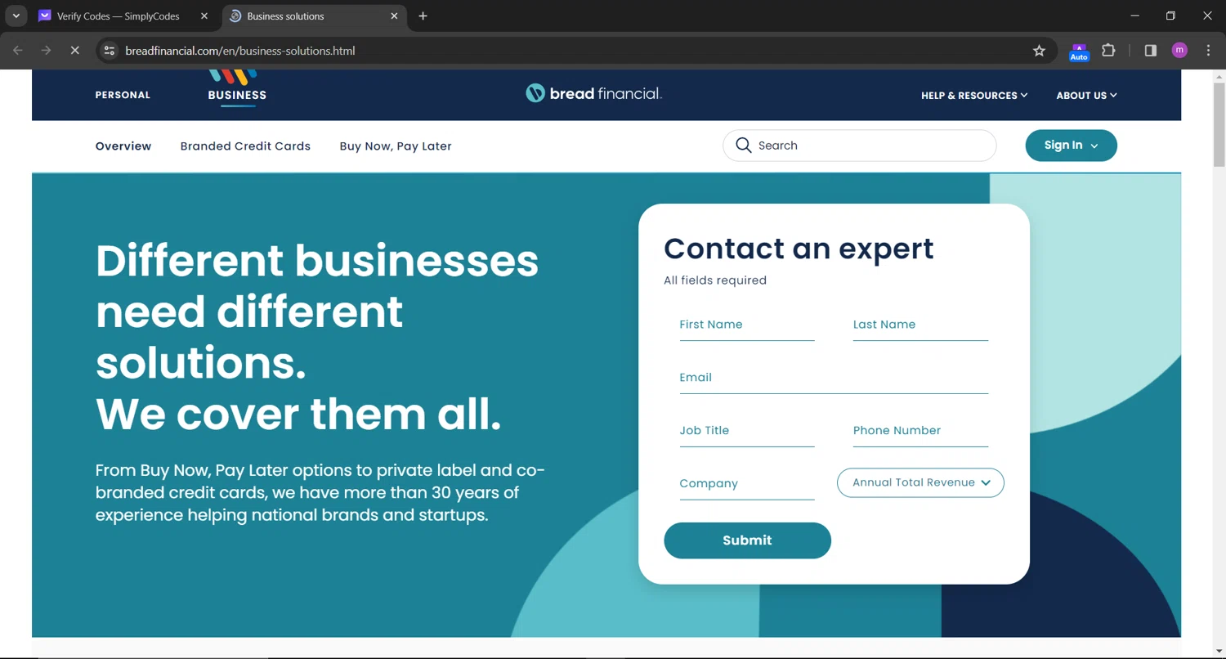Expand the Help & Resources menu
1226x659 pixels.
[974, 96]
